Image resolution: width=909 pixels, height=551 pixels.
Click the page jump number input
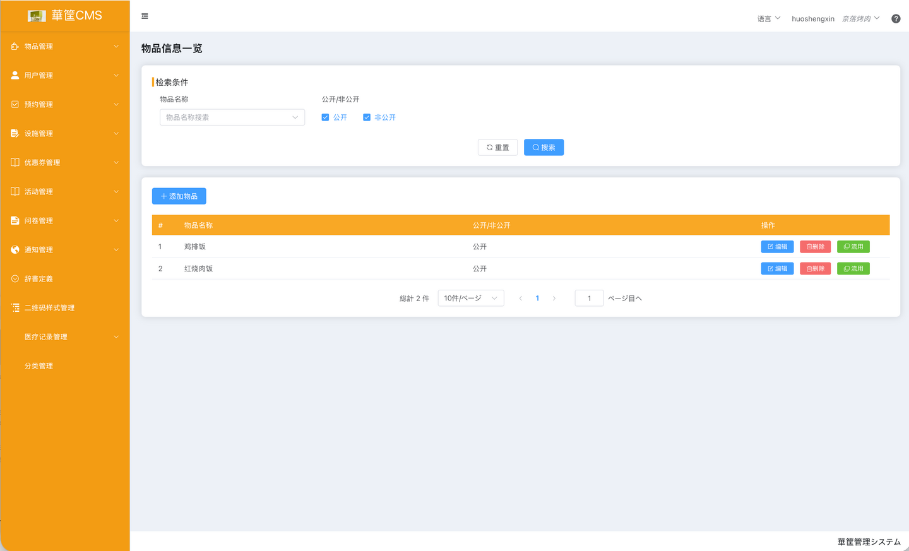click(x=589, y=299)
